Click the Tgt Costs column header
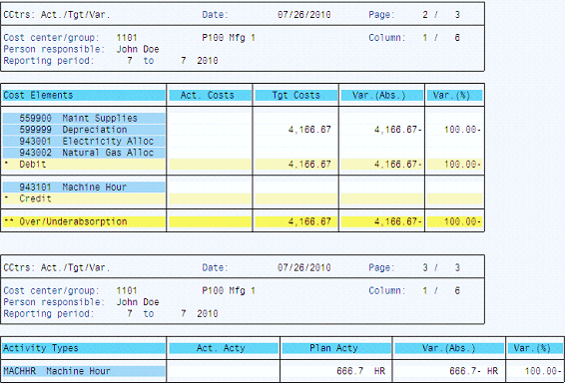Screen dimensions: 565x384 pyautogui.click(x=296, y=96)
